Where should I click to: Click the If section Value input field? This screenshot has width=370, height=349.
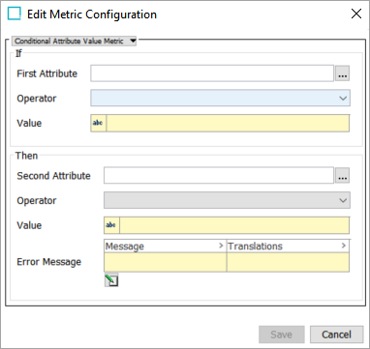click(x=228, y=123)
